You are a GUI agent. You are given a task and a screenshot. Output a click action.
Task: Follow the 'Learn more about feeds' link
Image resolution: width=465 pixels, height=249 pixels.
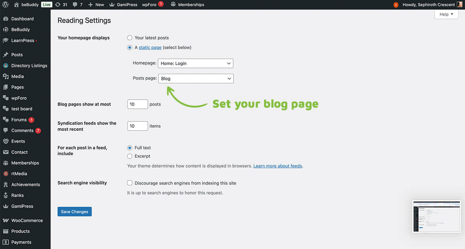(x=278, y=166)
